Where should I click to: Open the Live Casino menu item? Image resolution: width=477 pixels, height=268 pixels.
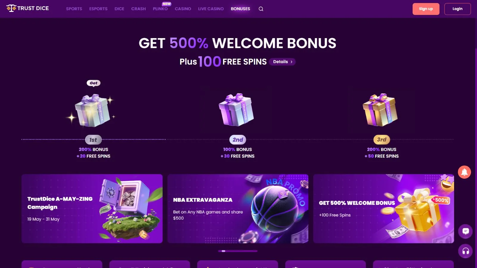211,9
